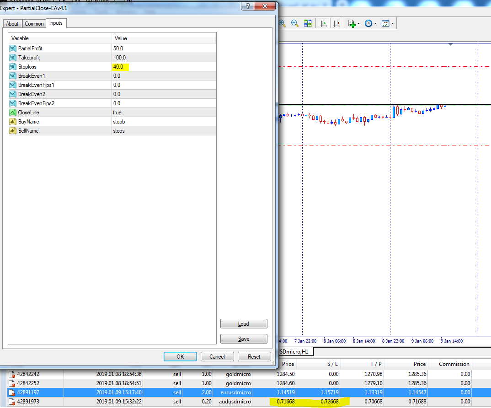Click the BreakEven1 variable icon

[x=12, y=76]
